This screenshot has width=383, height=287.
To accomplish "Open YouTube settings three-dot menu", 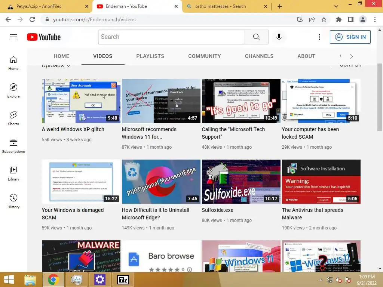I will (x=319, y=37).
